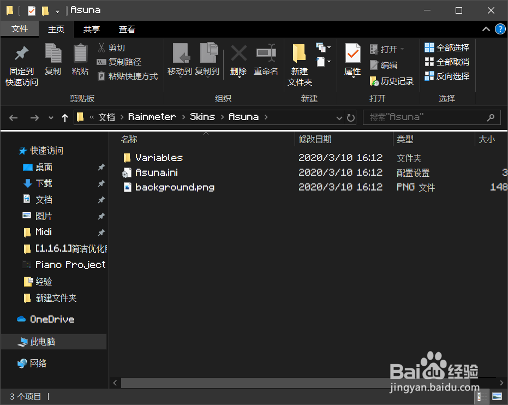
Task: Open Quick Access Toolbar customize dropdown
Action: click(x=57, y=11)
